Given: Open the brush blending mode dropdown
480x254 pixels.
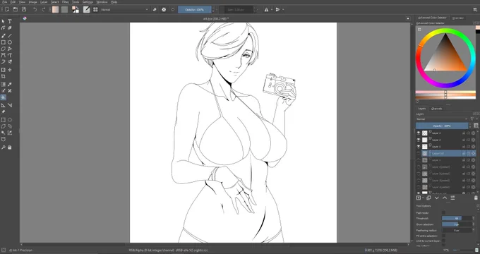Looking at the screenshot, I should [x=125, y=10].
